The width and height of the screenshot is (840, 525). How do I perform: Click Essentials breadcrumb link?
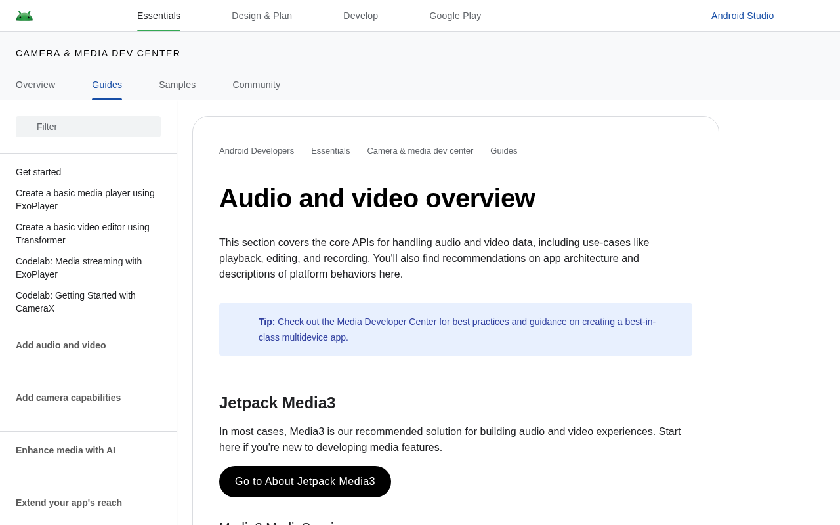pos(330,150)
